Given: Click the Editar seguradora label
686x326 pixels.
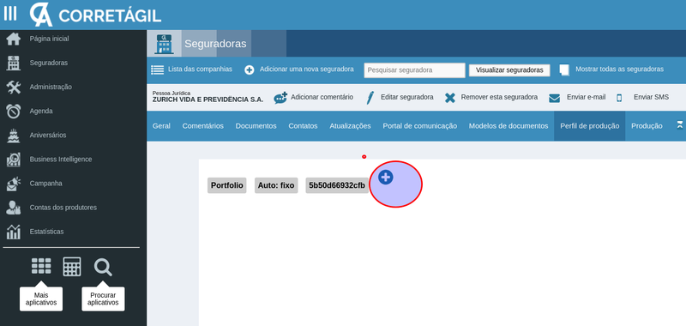Looking at the screenshot, I should pyautogui.click(x=407, y=97).
